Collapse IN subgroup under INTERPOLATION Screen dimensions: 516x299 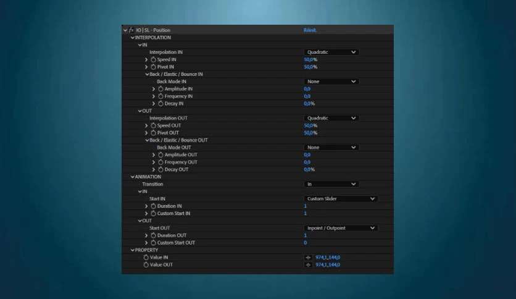(x=140, y=45)
